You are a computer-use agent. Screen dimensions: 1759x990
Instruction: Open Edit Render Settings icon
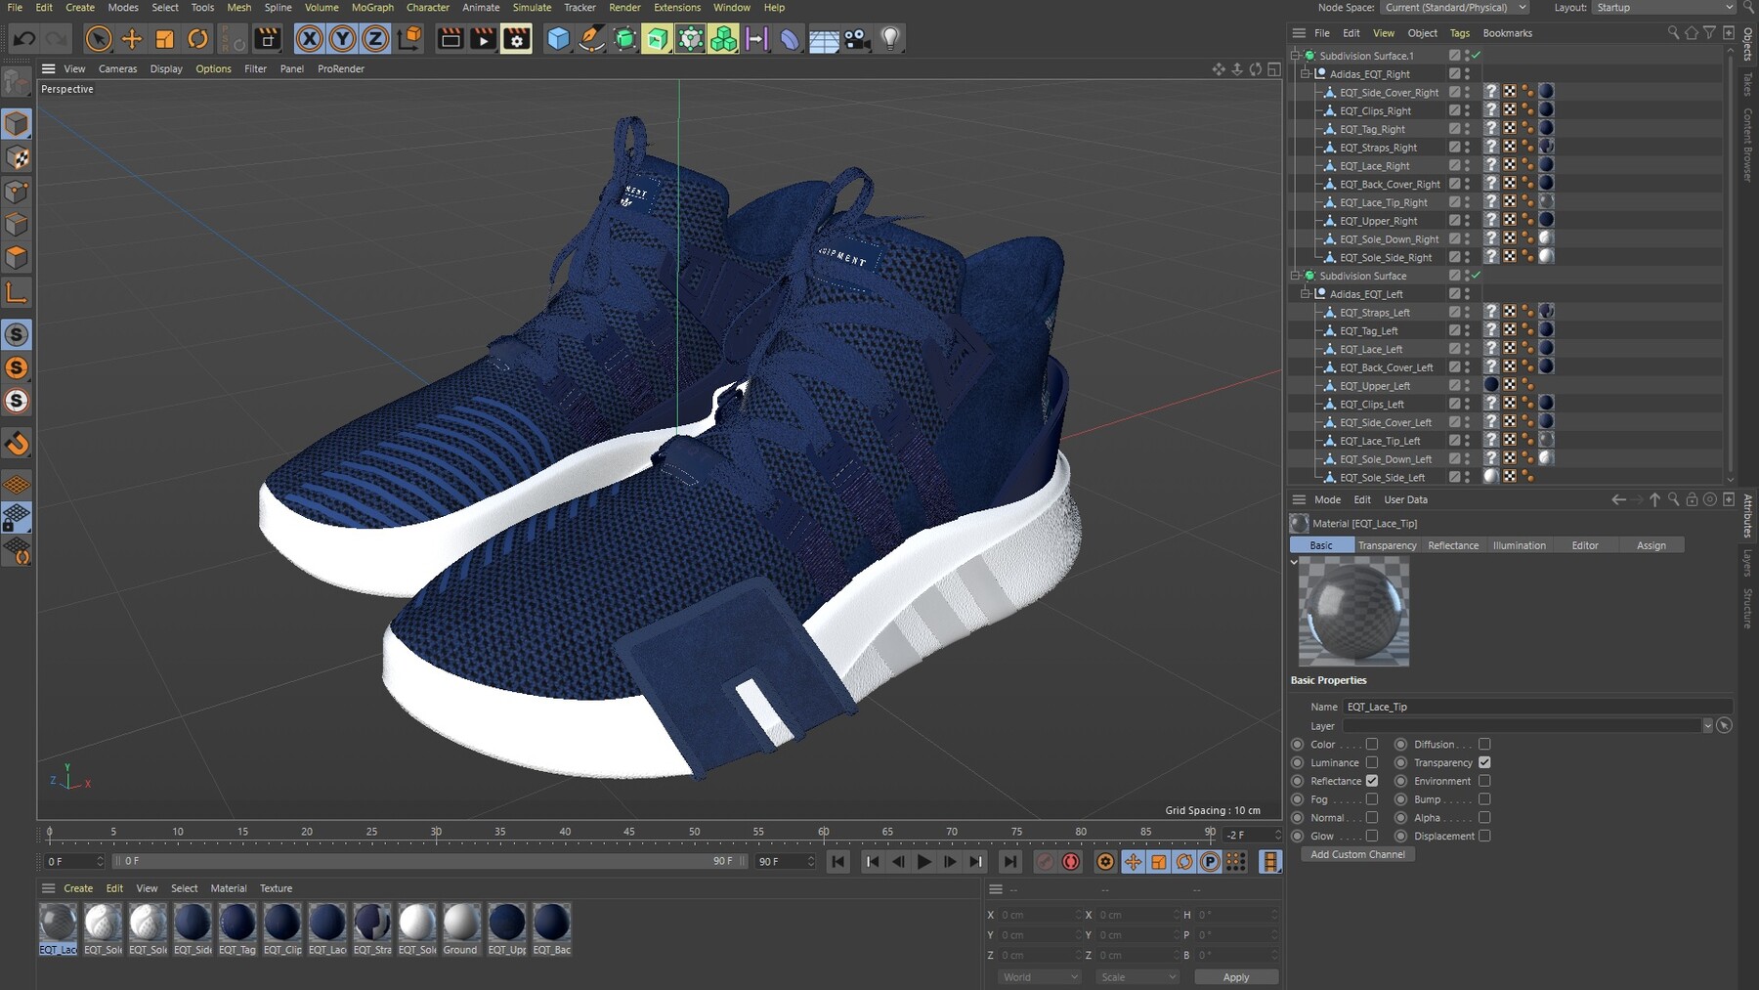tap(516, 39)
